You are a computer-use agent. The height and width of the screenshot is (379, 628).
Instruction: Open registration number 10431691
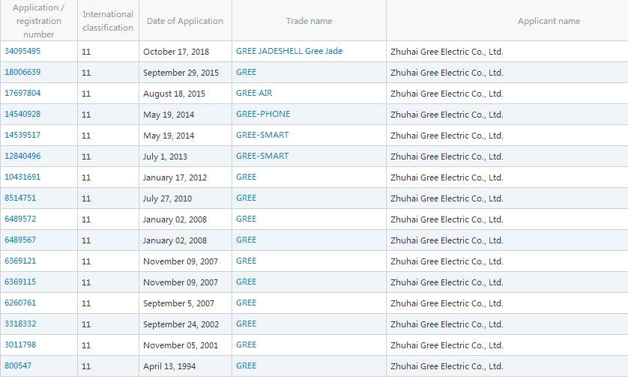tap(22, 177)
